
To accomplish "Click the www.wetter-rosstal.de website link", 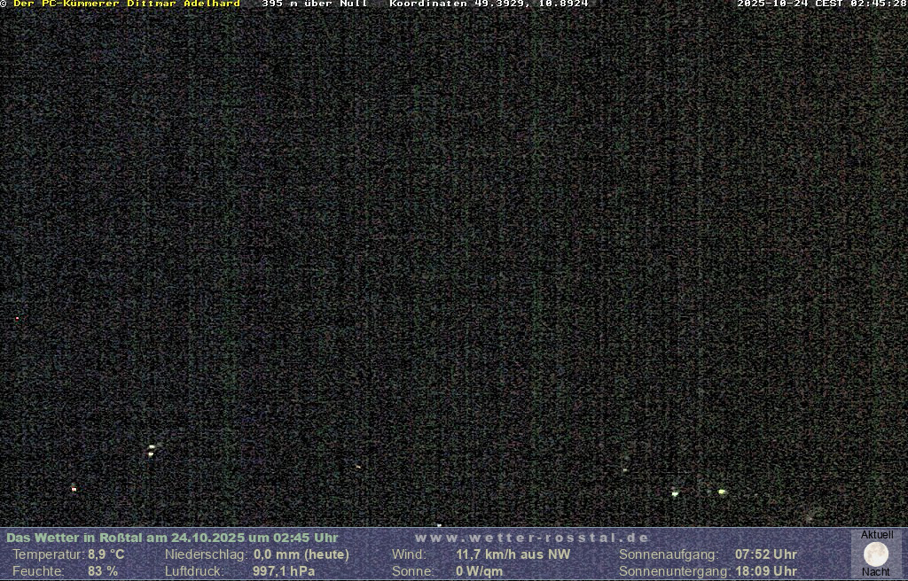I will [532, 538].
